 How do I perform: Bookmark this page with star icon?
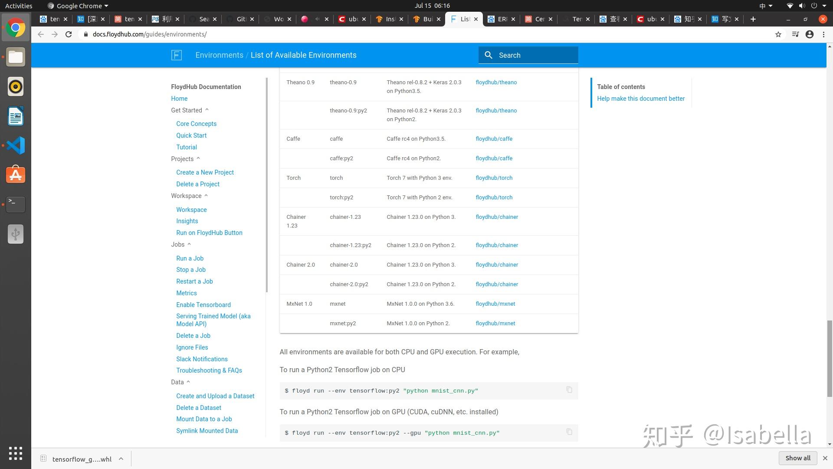[778, 34]
